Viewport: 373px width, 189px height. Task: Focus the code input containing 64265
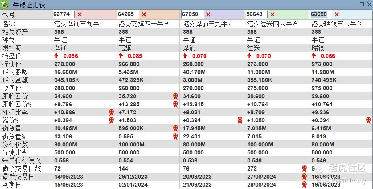pyautogui.click(x=128, y=14)
